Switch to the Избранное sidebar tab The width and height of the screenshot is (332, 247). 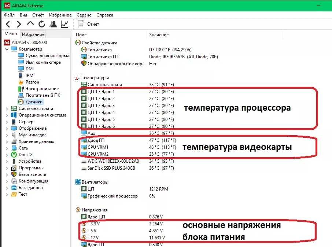click(33, 34)
